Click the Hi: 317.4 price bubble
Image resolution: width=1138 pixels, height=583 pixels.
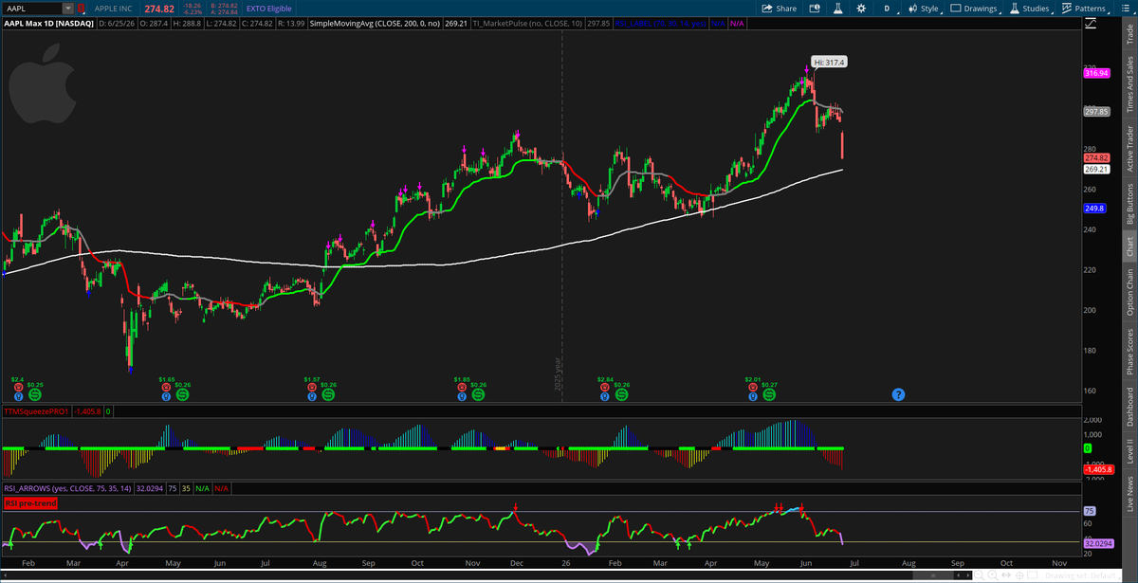(828, 62)
